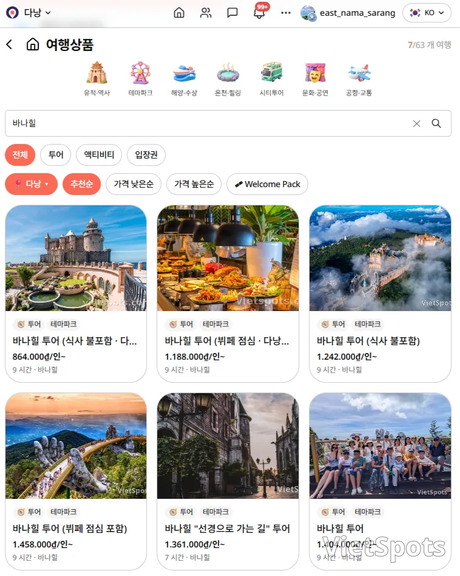Click the east_nama_sarang username
Screen dimensions: 460x576
pos(357,13)
